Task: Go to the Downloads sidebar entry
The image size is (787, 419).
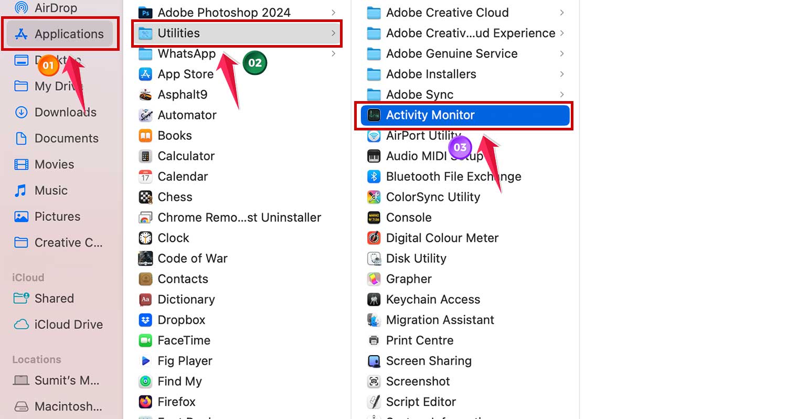Action: point(65,112)
